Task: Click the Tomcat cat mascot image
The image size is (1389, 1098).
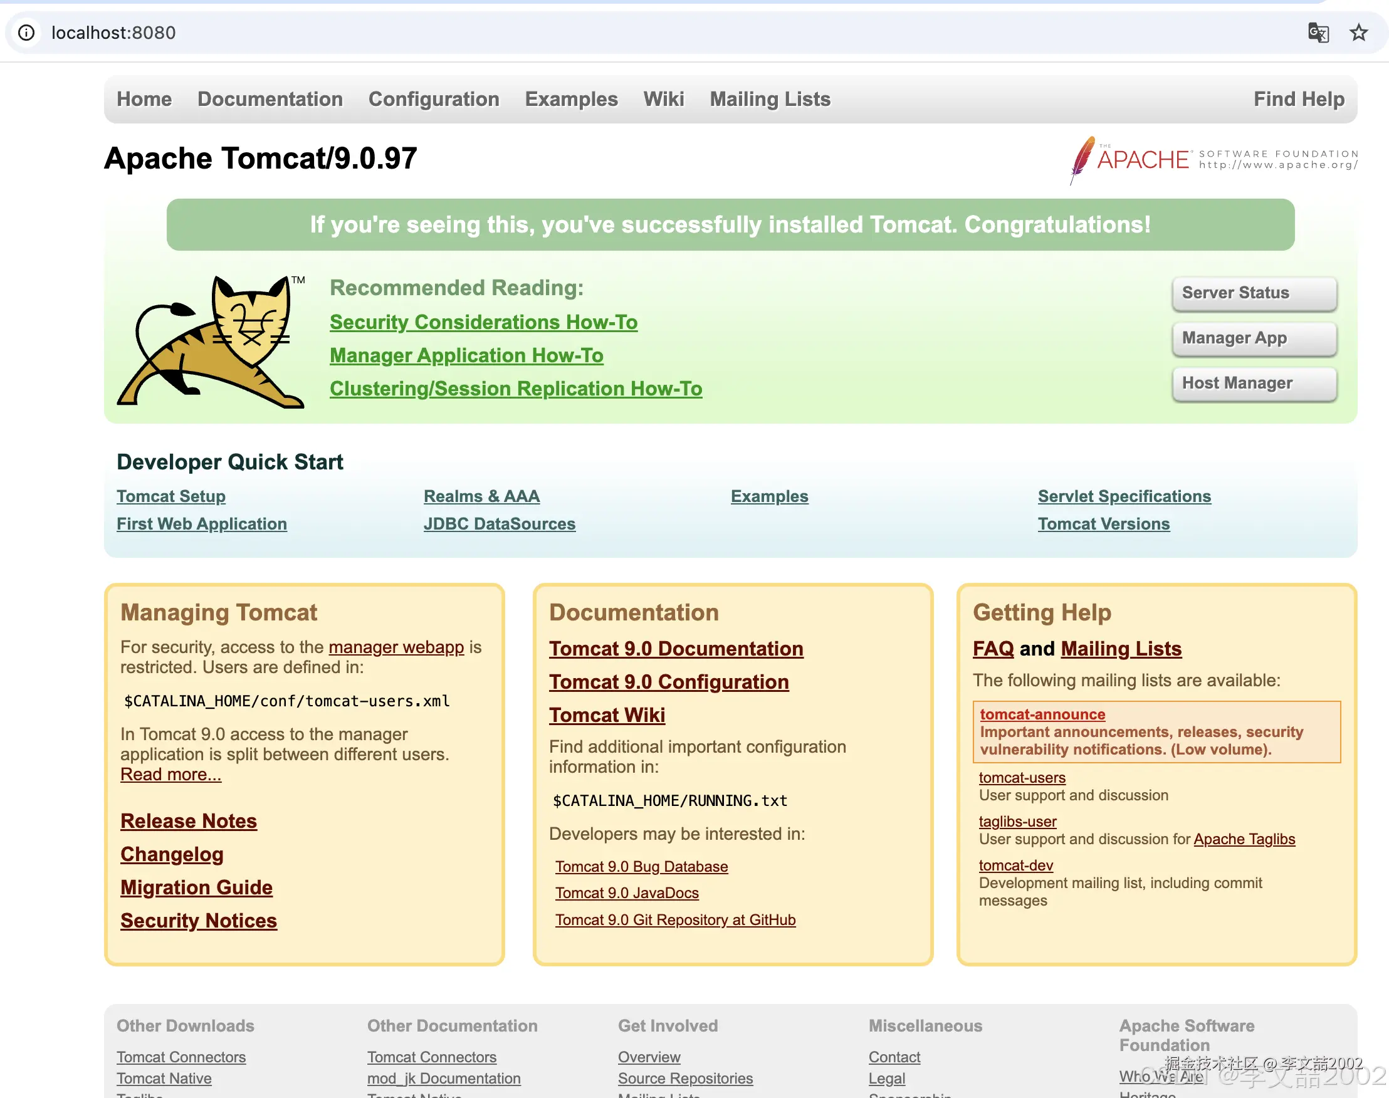Action: [x=212, y=342]
